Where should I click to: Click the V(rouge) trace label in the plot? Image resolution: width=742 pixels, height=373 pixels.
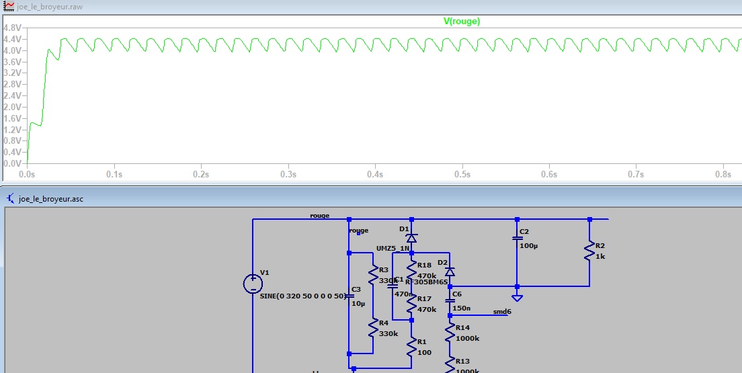[x=461, y=22]
